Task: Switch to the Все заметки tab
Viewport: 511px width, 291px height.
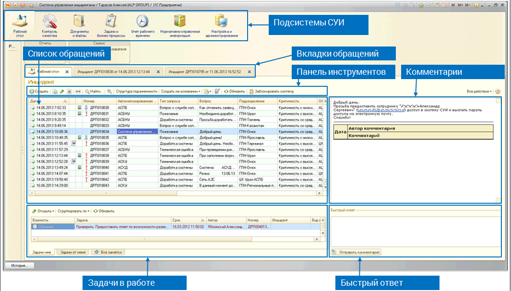Action: [x=108, y=252]
